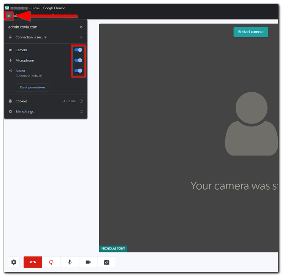285x279 pixels.
Task: Open Connection is secure entry
Action: tap(46, 37)
